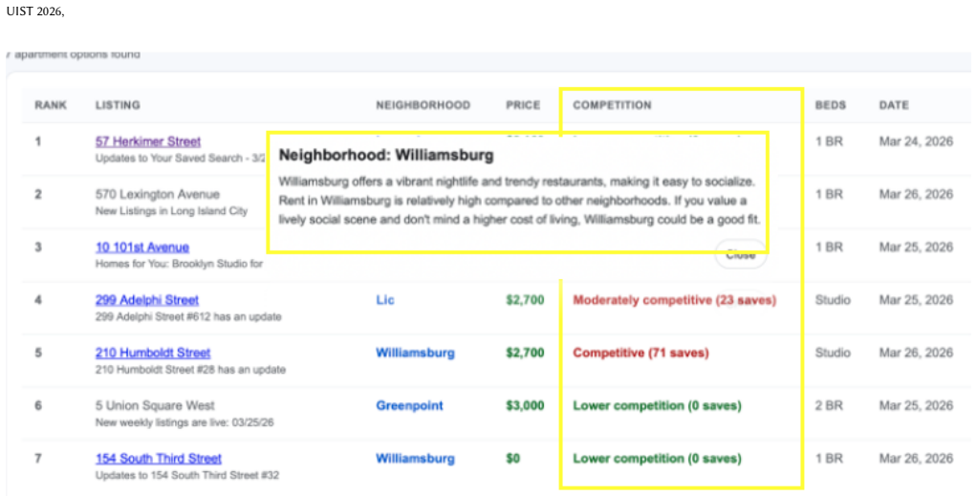The image size is (977, 496).
Task: Click Studio in the 210 Humboldt Street row
Action: click(833, 353)
